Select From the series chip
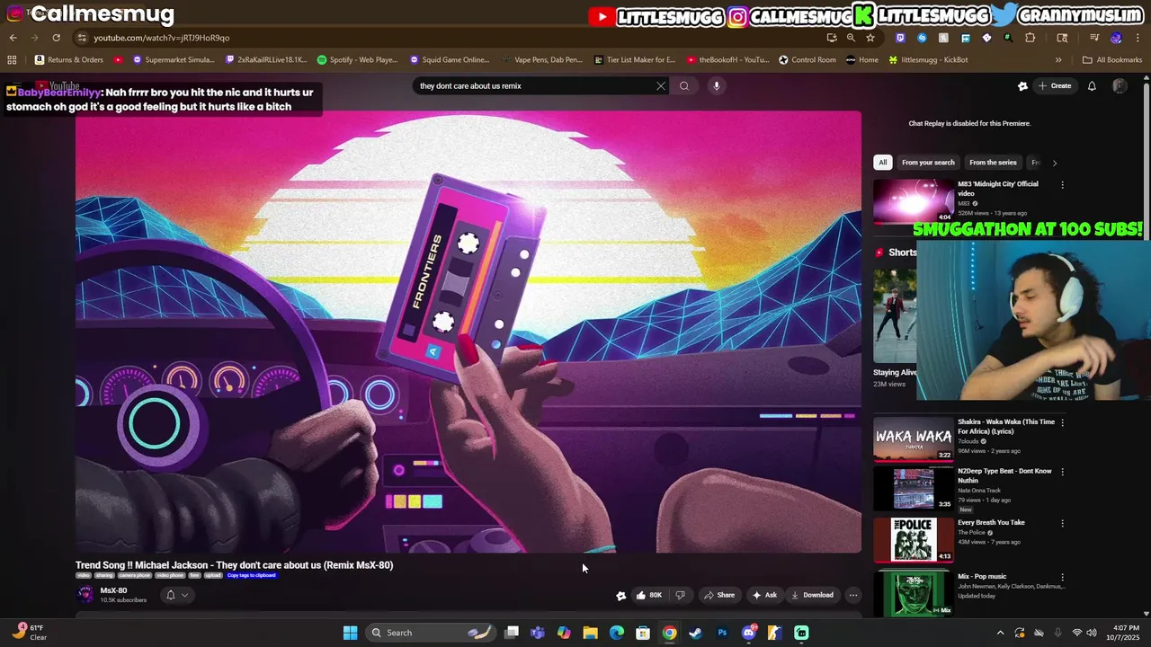This screenshot has height=647, width=1151. (x=993, y=163)
